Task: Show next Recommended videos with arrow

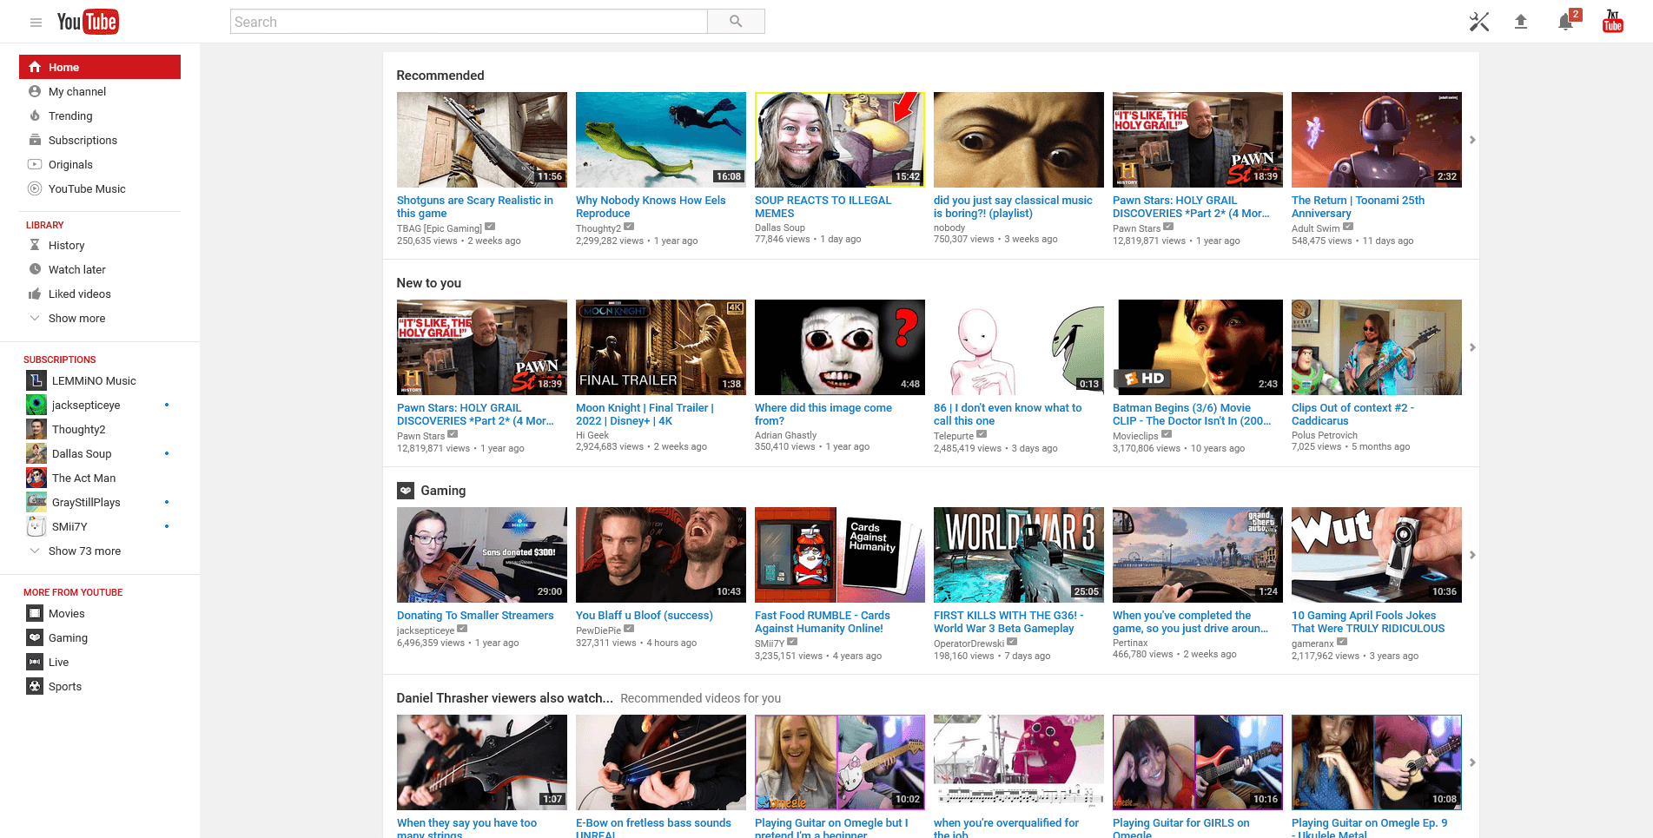Action: click(x=1472, y=140)
